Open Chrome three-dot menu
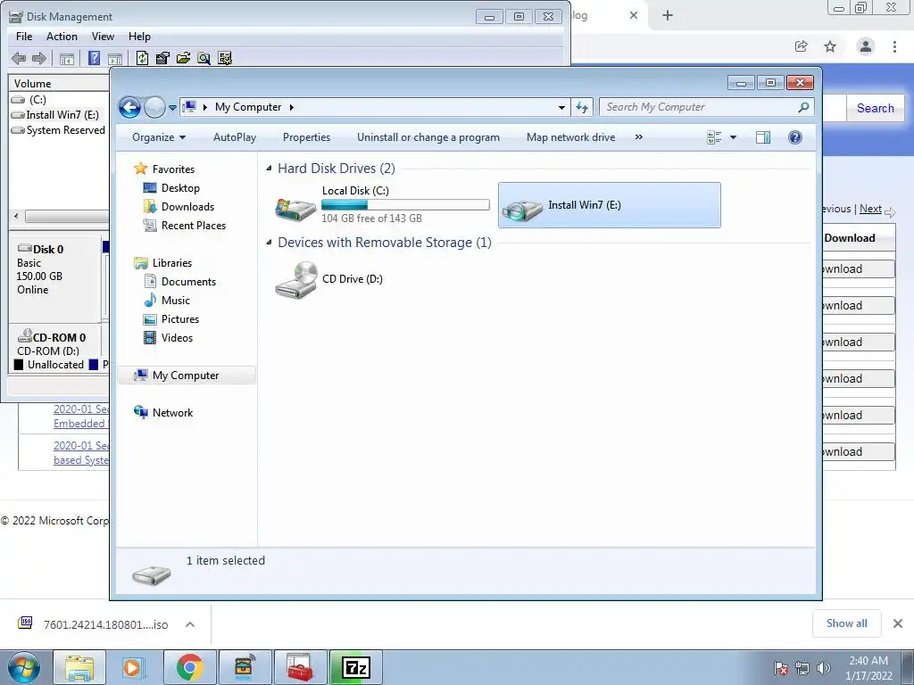The height and width of the screenshot is (685, 914). [x=894, y=46]
